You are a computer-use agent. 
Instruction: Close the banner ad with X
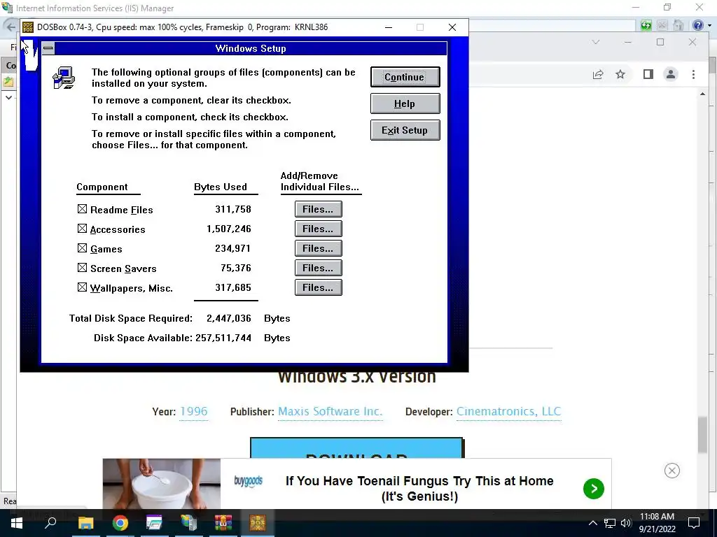pos(671,471)
